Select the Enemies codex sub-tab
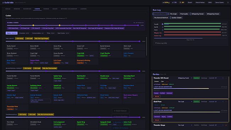231x130 pixels. (24, 33)
